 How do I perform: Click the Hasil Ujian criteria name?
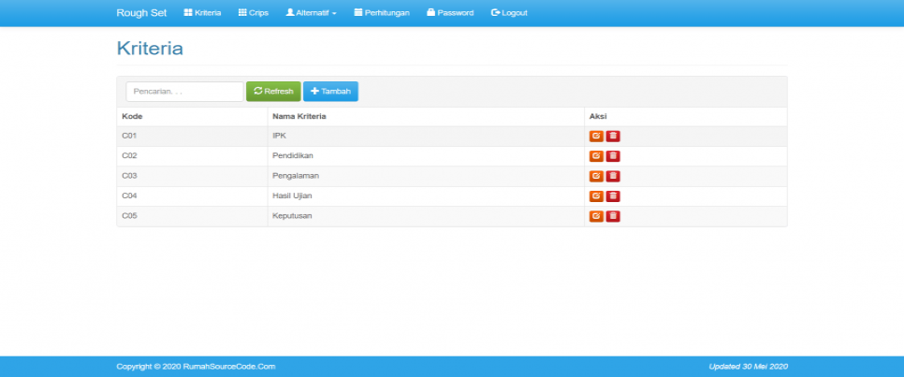click(x=292, y=196)
